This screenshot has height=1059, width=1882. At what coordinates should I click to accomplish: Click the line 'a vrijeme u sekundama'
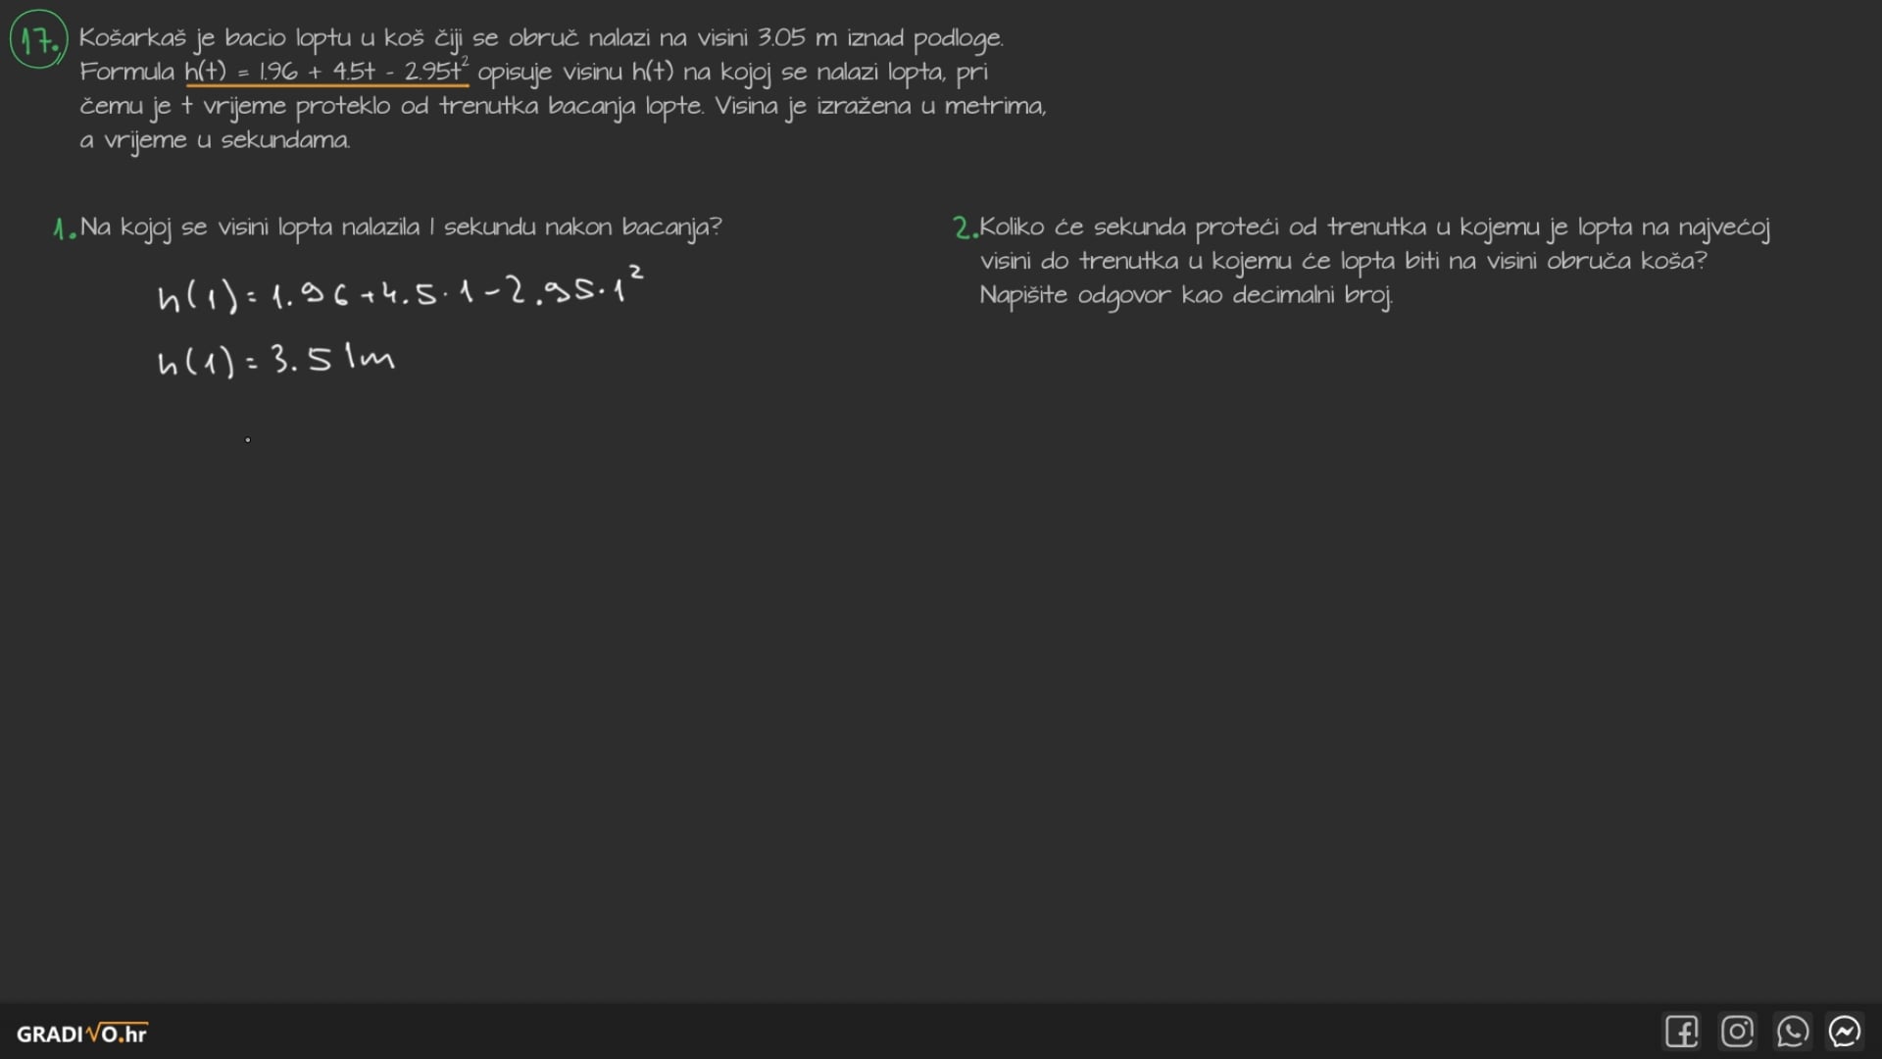(215, 140)
